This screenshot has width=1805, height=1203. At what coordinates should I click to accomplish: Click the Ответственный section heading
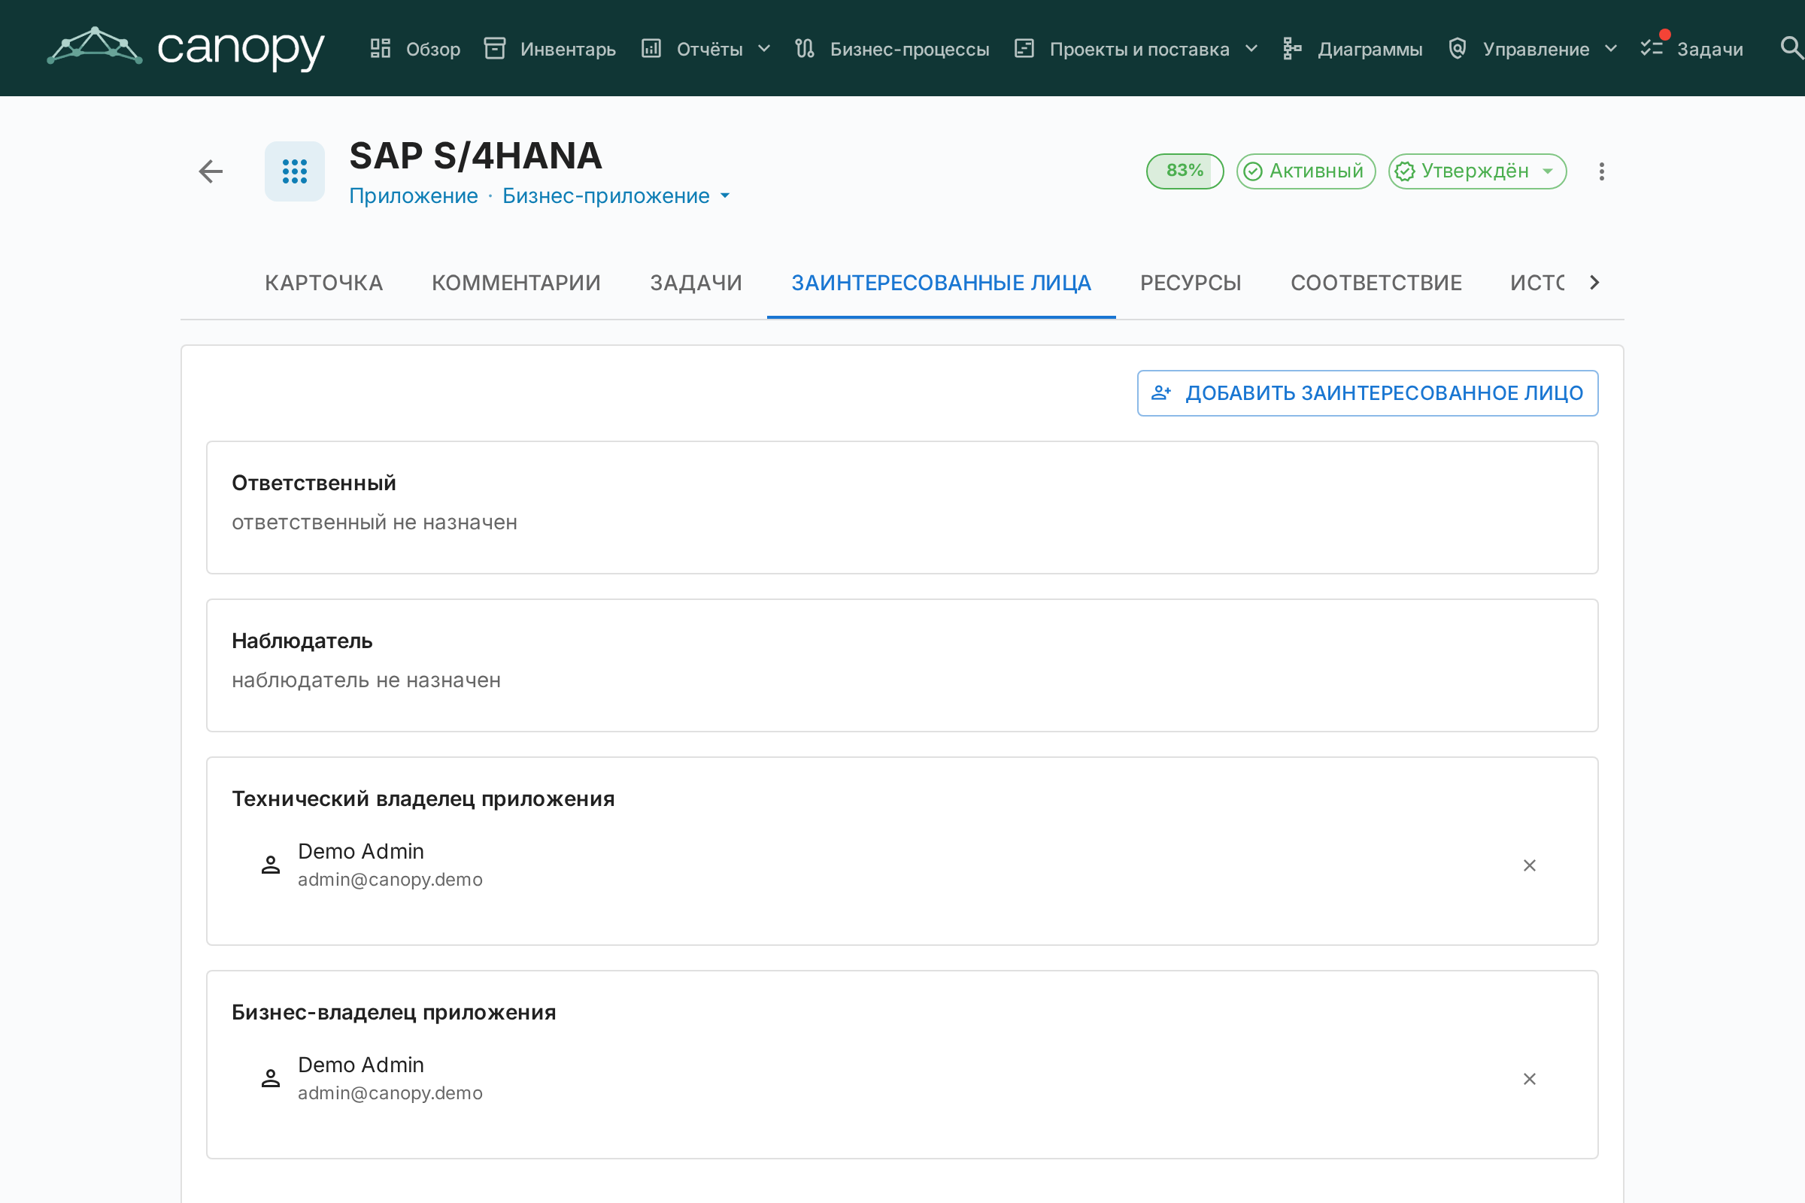(314, 483)
